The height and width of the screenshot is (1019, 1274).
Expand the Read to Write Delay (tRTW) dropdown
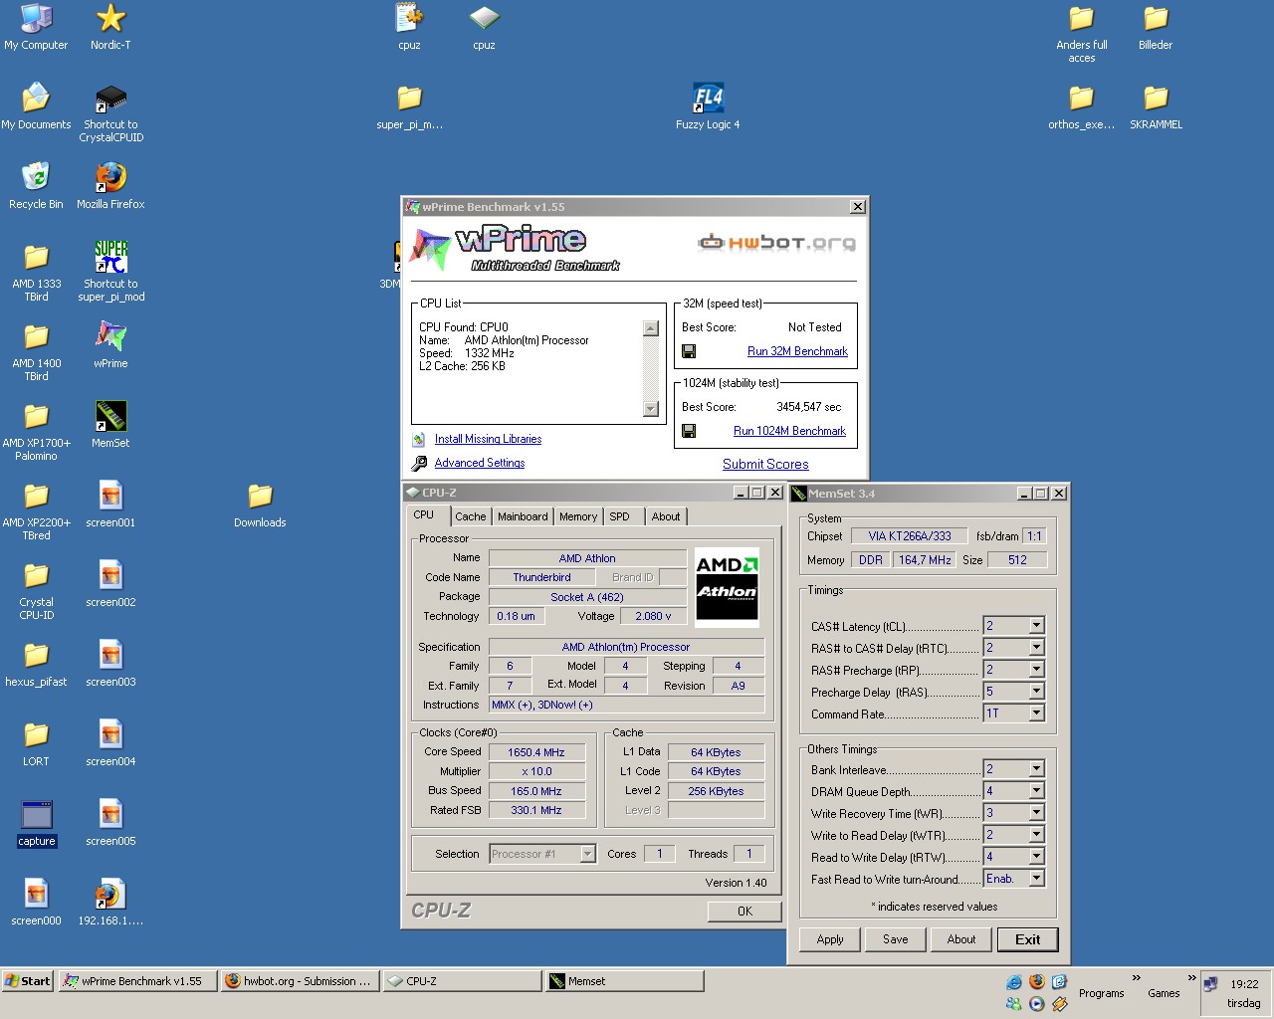click(x=1036, y=857)
